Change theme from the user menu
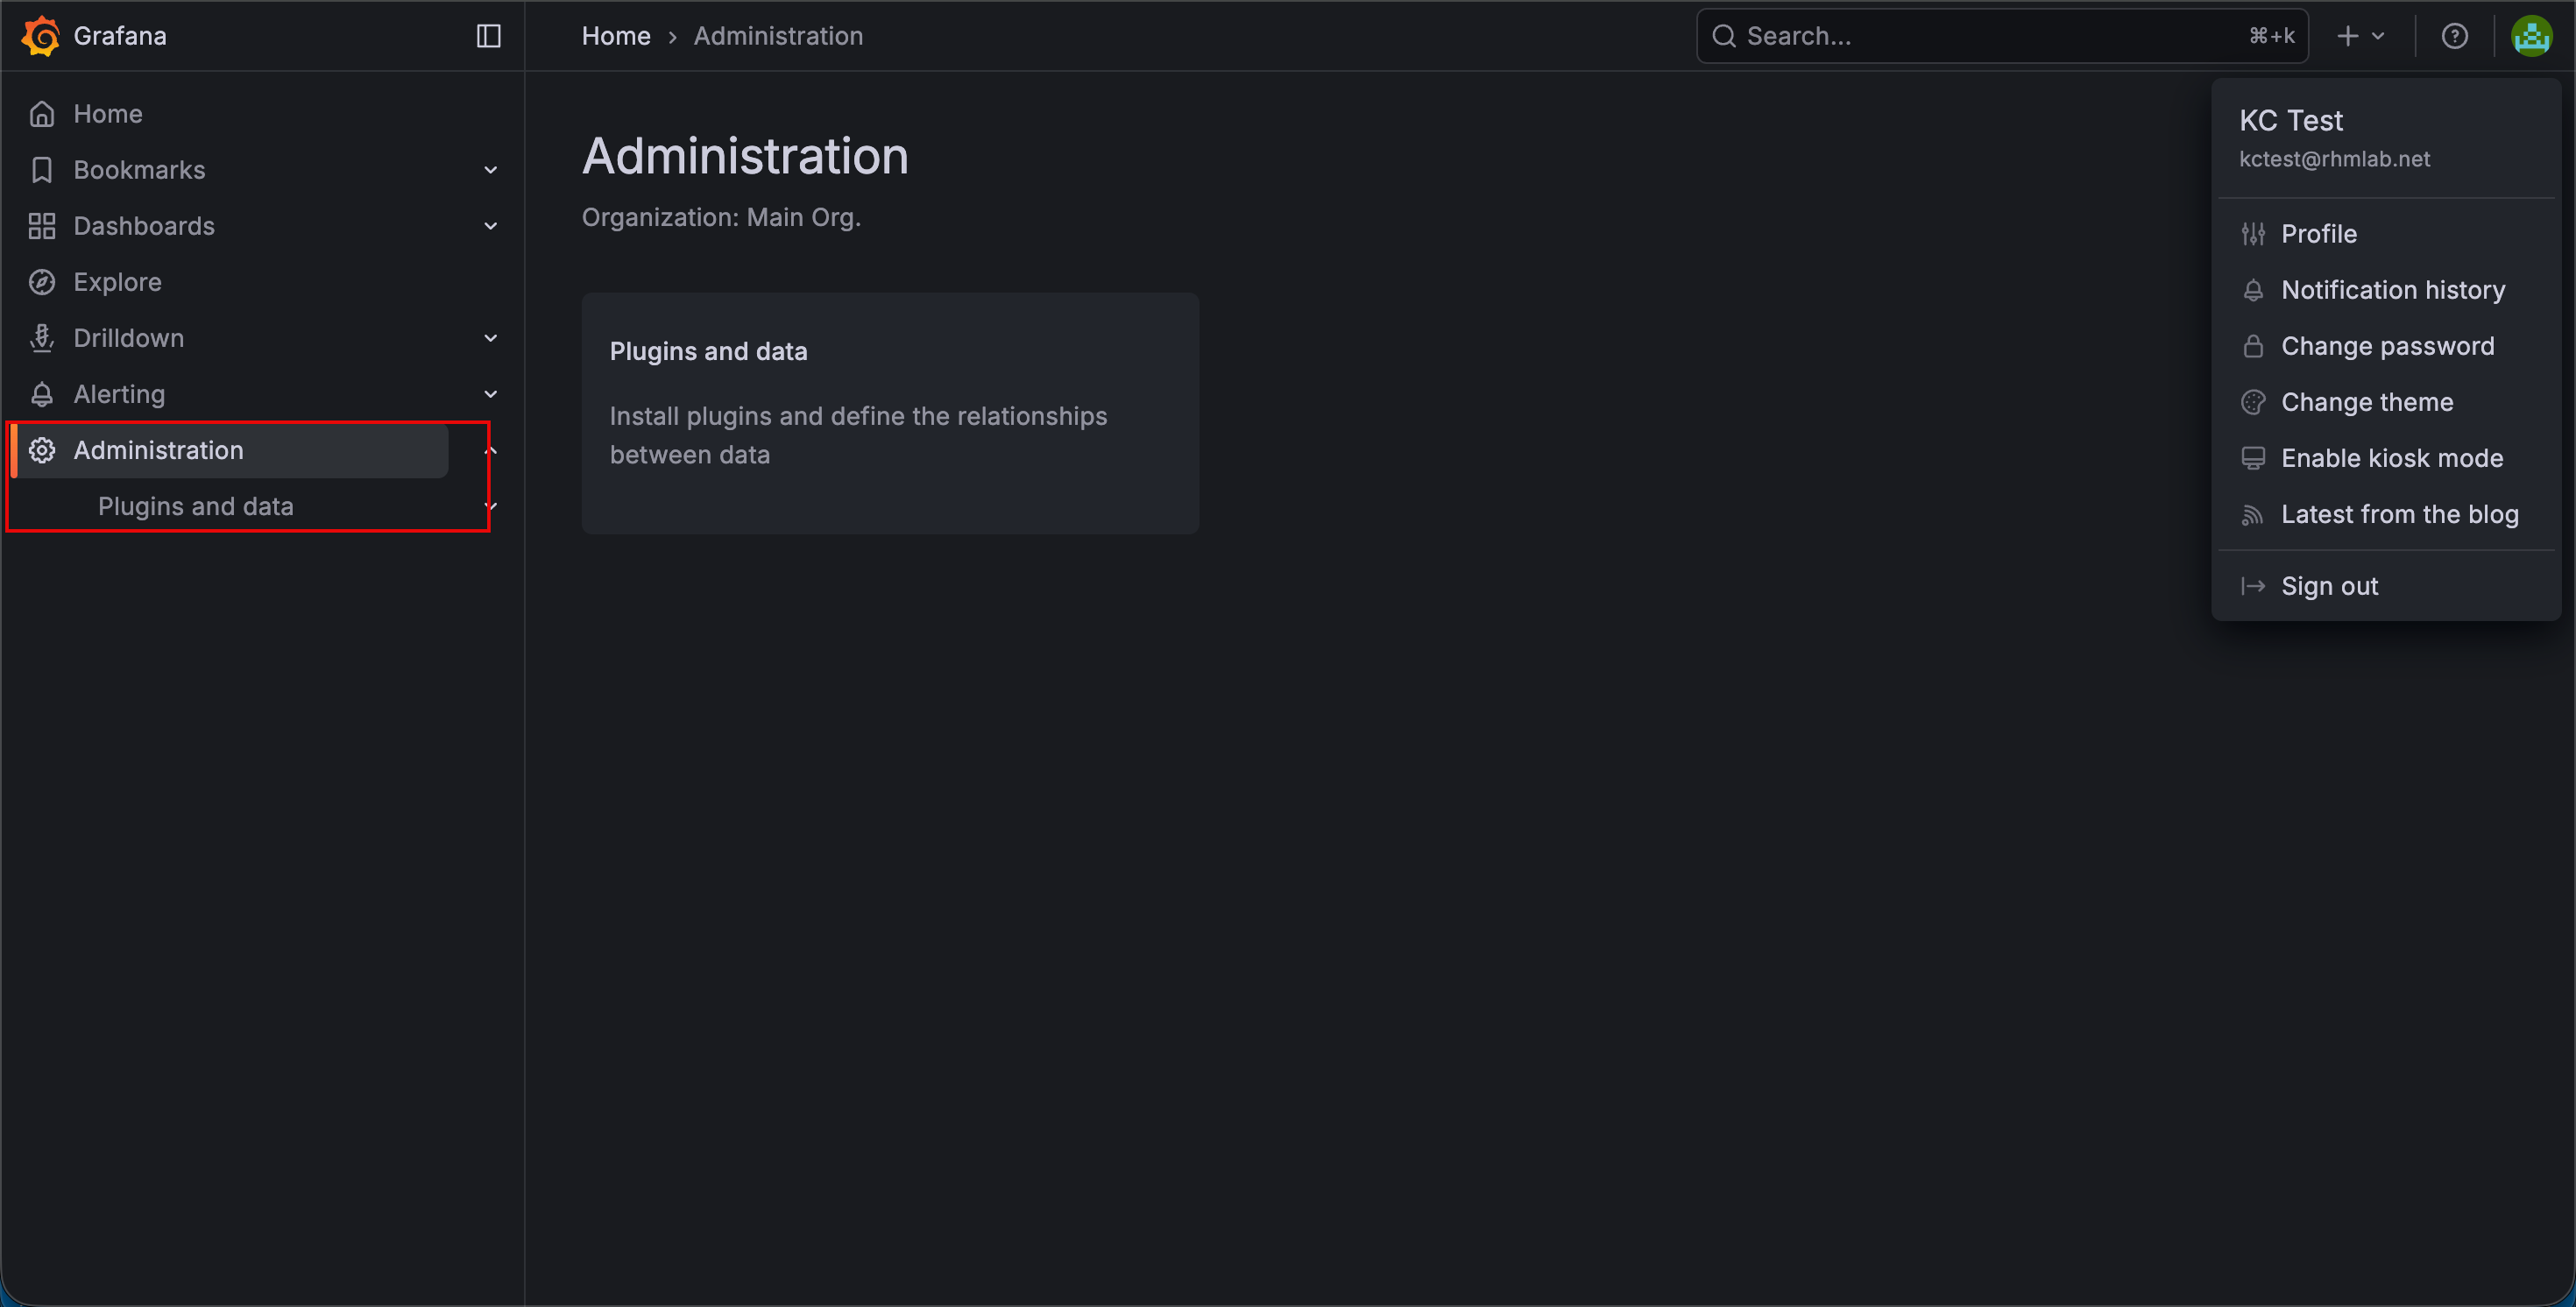 [x=2366, y=401]
